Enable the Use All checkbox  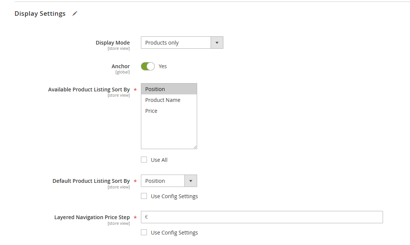pyautogui.click(x=144, y=160)
